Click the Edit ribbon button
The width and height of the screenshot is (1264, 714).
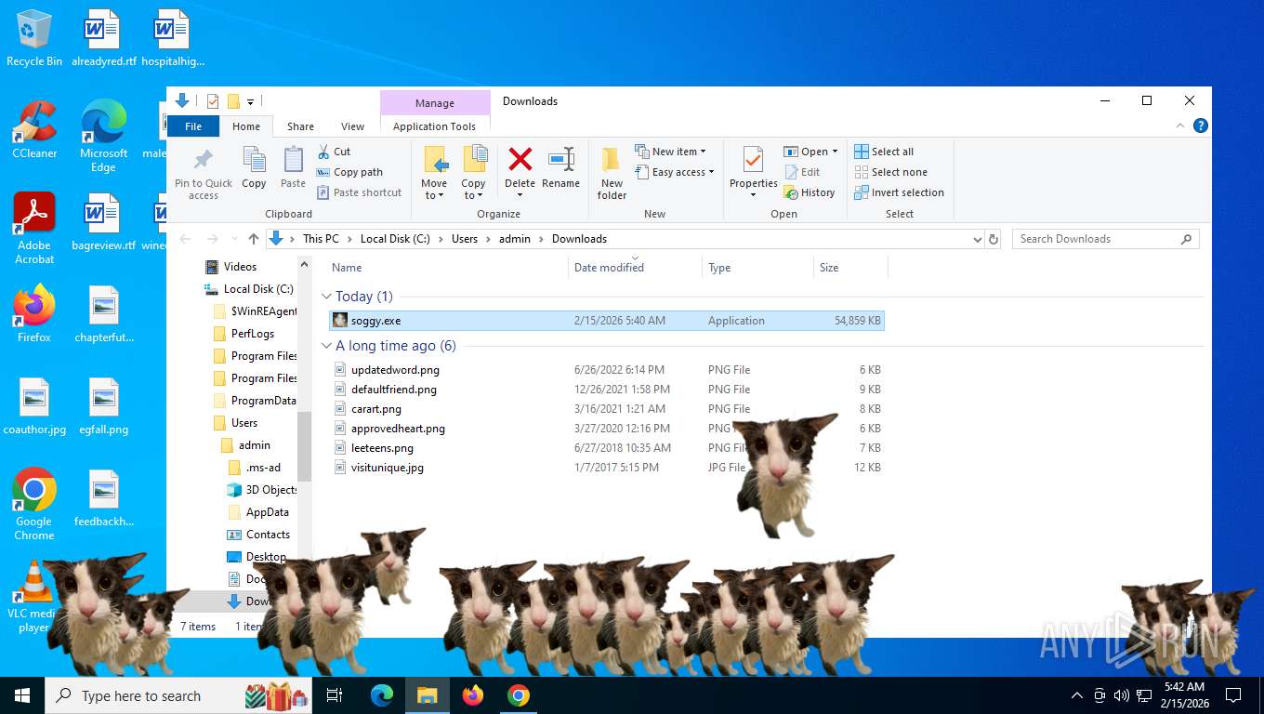(803, 172)
